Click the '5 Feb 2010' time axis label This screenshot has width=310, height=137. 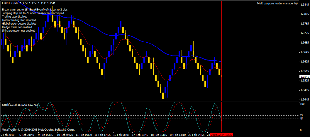click(x=8, y=135)
